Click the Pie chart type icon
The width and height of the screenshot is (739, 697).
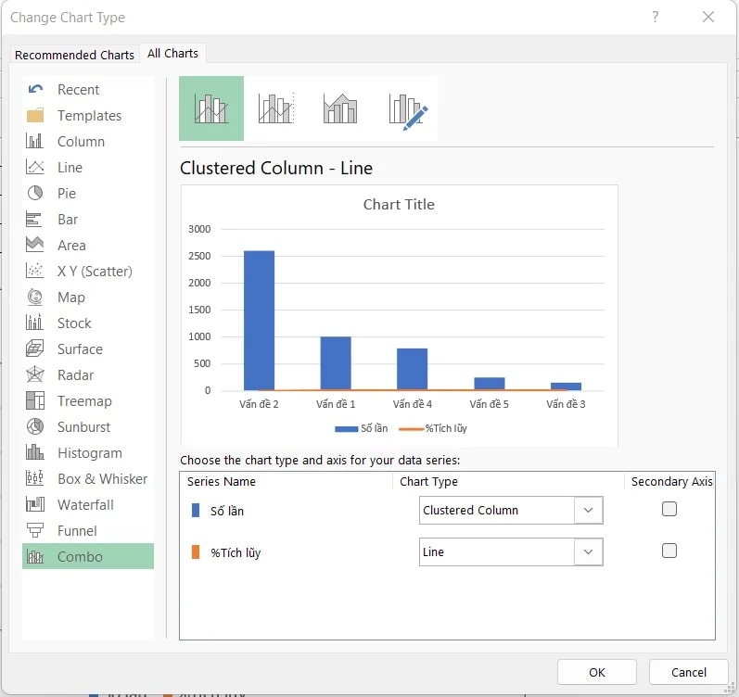[35, 194]
